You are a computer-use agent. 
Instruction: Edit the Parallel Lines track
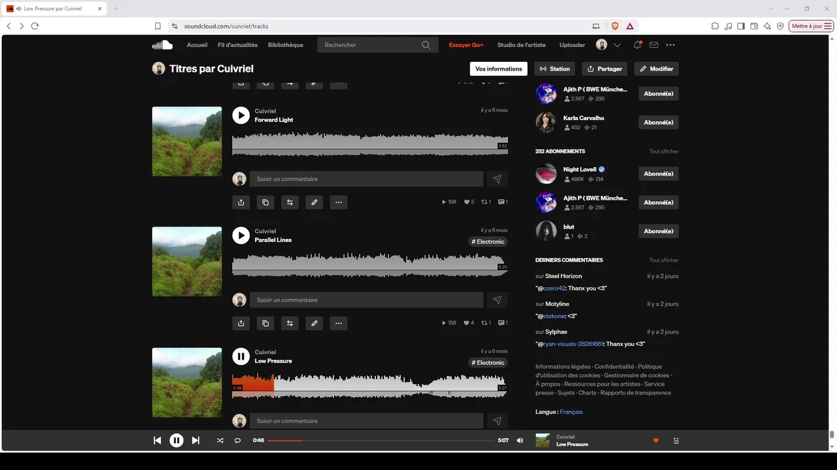pos(314,323)
